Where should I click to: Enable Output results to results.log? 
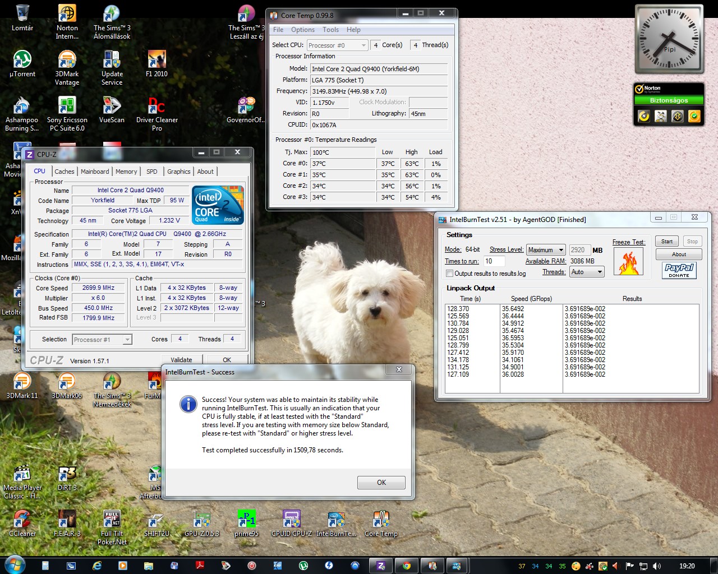449,274
